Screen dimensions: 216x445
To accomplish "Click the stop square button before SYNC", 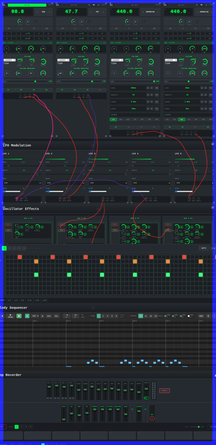I will click(x=2, y=316).
